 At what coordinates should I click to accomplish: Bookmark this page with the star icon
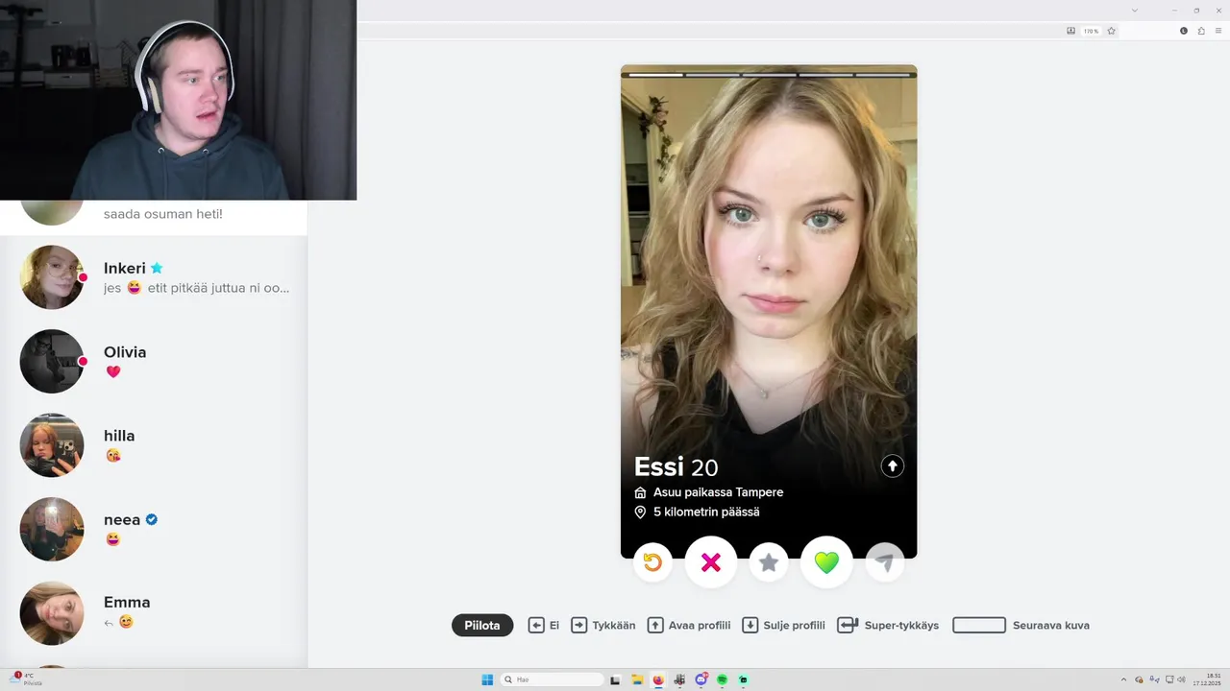pos(1112,31)
